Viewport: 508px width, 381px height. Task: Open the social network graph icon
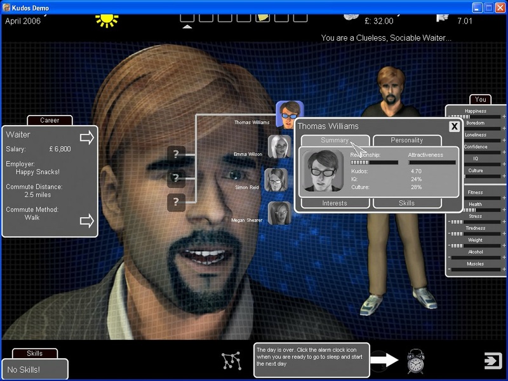coord(231,361)
